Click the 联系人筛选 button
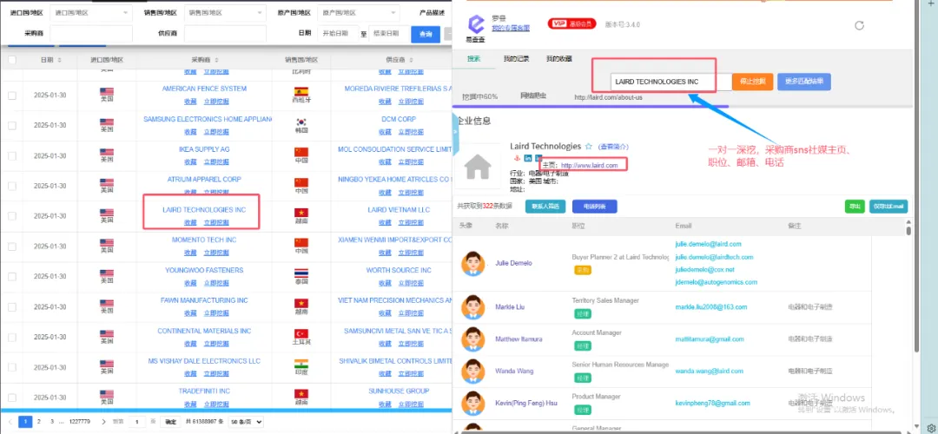The image size is (938, 434). (545, 207)
